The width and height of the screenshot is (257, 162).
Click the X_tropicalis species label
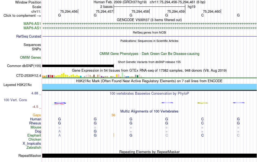tap(32, 144)
